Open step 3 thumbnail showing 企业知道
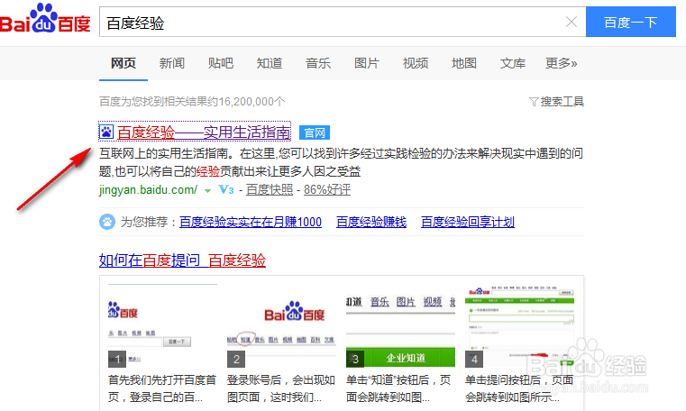The height and width of the screenshot is (411, 686). tap(401, 325)
